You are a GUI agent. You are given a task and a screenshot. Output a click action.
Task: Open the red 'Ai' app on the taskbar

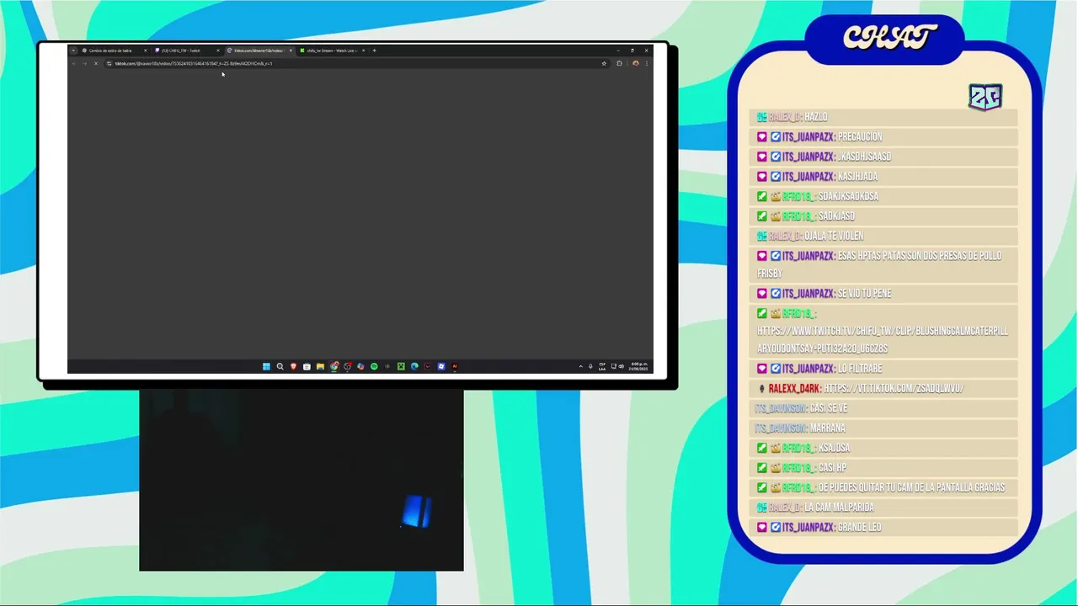455,366
